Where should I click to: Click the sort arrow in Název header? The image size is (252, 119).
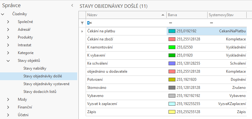[163, 15]
